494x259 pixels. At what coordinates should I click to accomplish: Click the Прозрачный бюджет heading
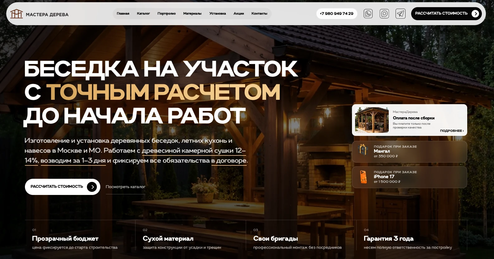tap(65, 239)
